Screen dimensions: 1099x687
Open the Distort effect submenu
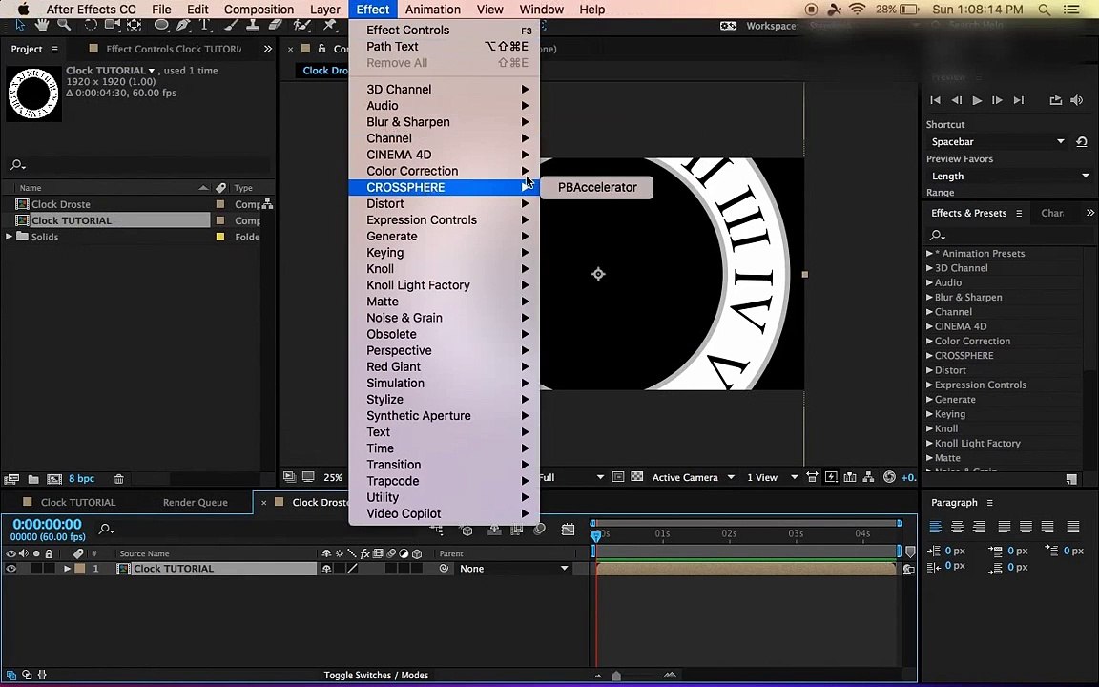point(445,203)
